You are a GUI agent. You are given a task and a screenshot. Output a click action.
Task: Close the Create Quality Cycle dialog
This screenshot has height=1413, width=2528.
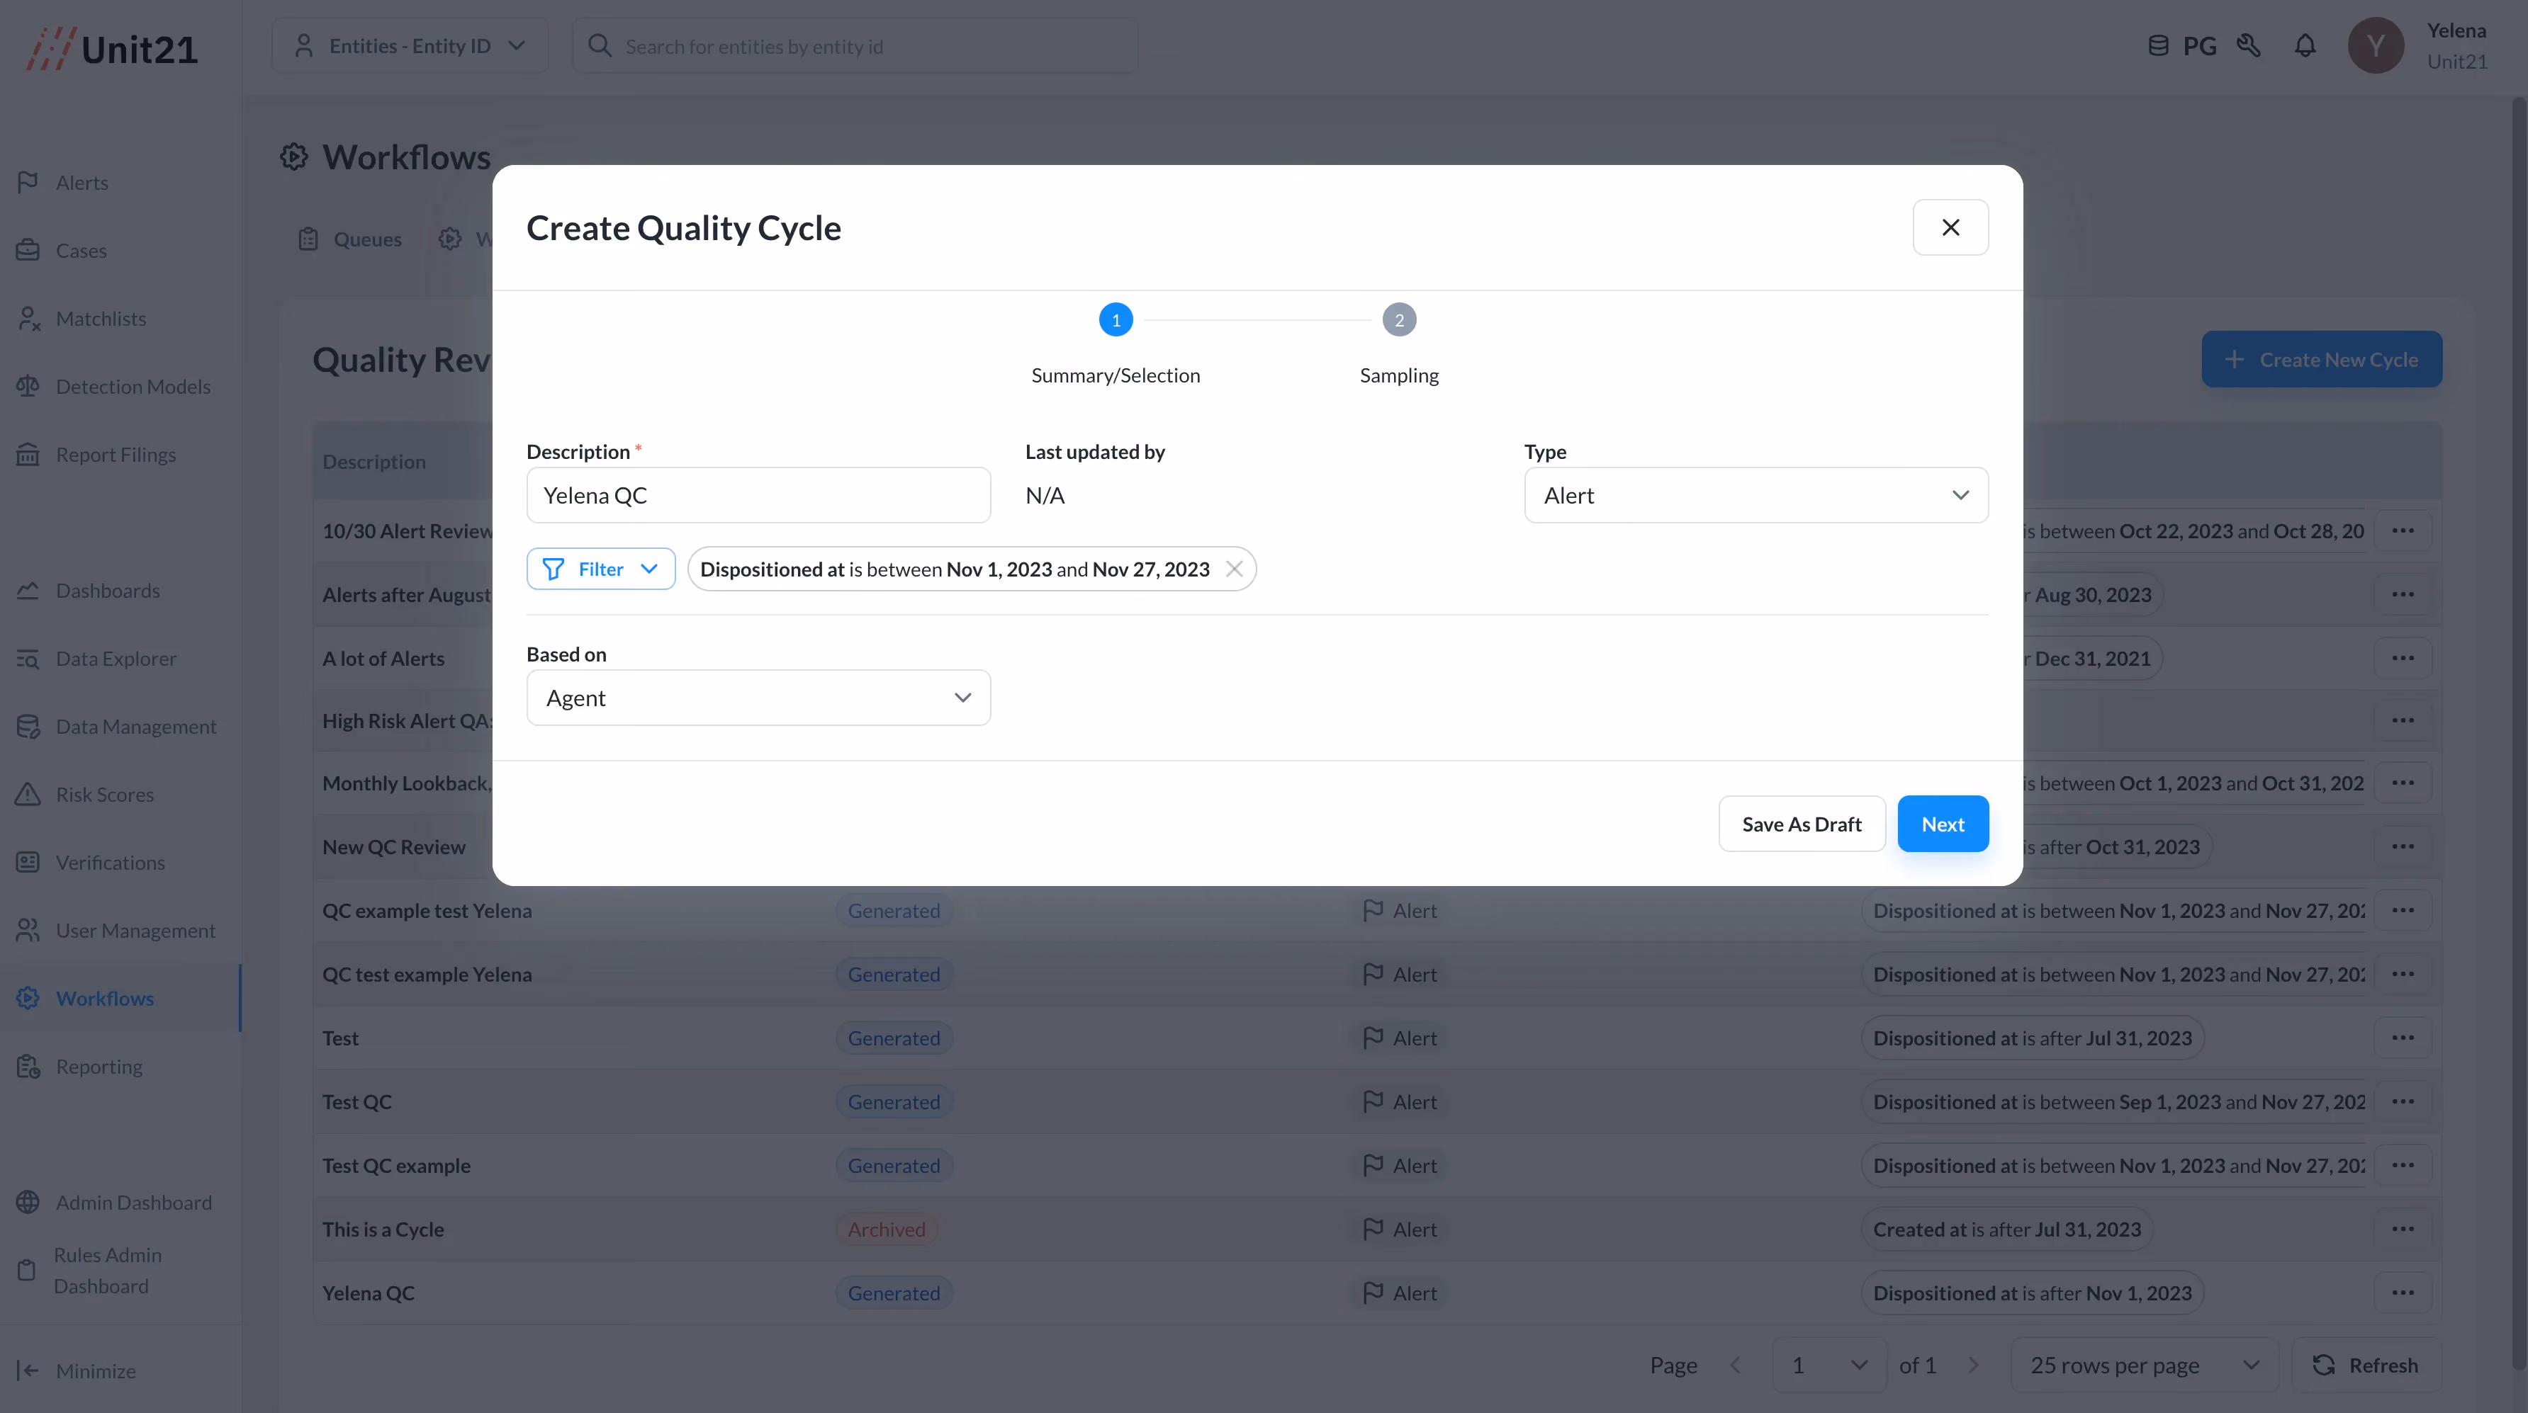point(1950,227)
